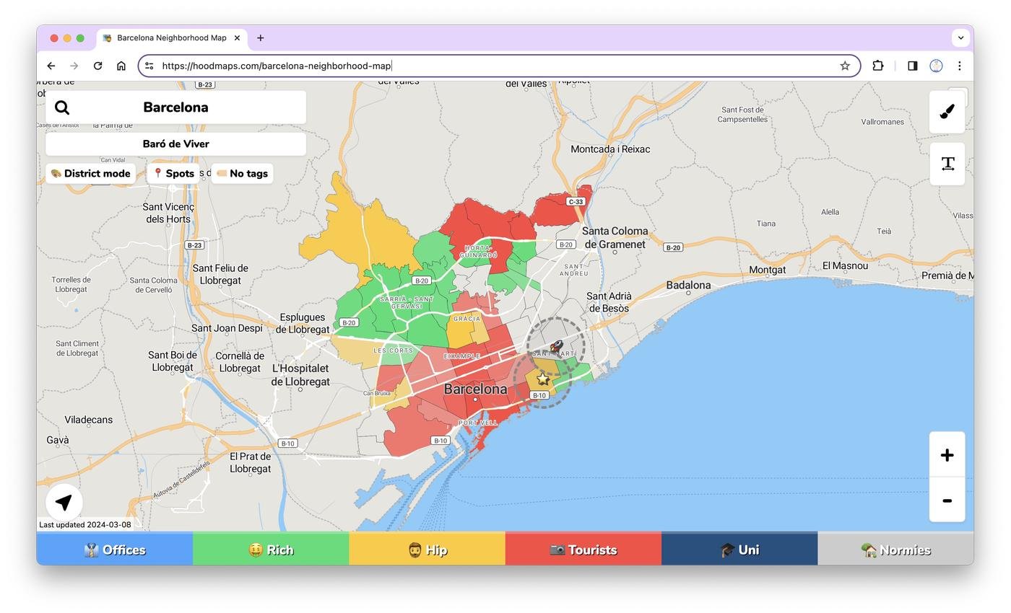Screen dimensions: 1011x613
Task: Zoom out with the minus button
Action: point(947,500)
